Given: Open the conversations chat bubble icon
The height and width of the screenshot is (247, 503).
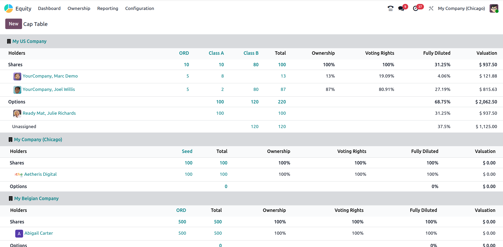Looking at the screenshot, I should [401, 8].
